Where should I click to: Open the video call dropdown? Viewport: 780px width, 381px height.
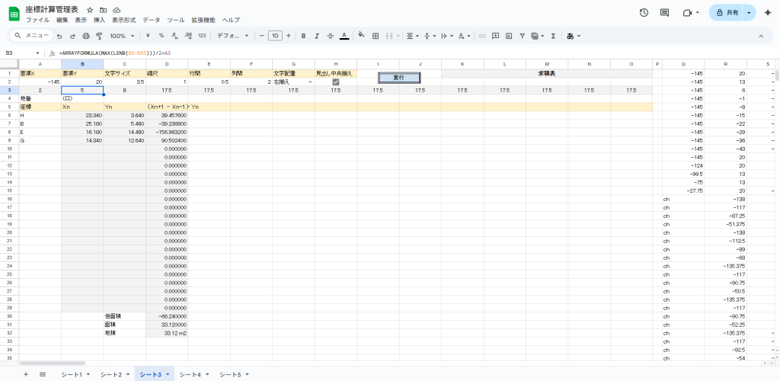698,13
